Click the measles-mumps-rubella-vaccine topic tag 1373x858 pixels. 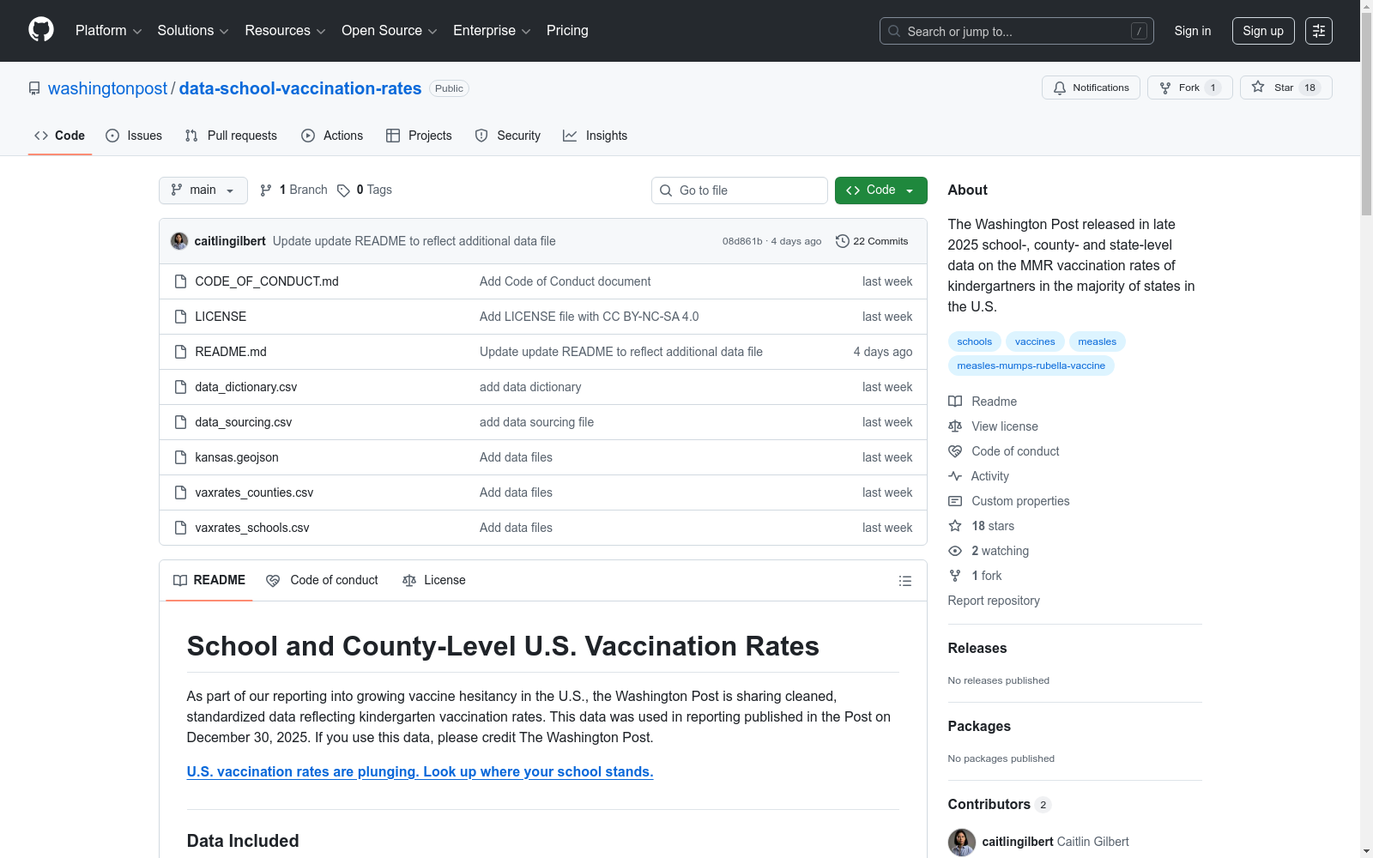[x=1031, y=366]
